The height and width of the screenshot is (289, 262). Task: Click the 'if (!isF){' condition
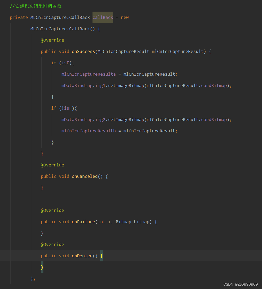pos(64,108)
